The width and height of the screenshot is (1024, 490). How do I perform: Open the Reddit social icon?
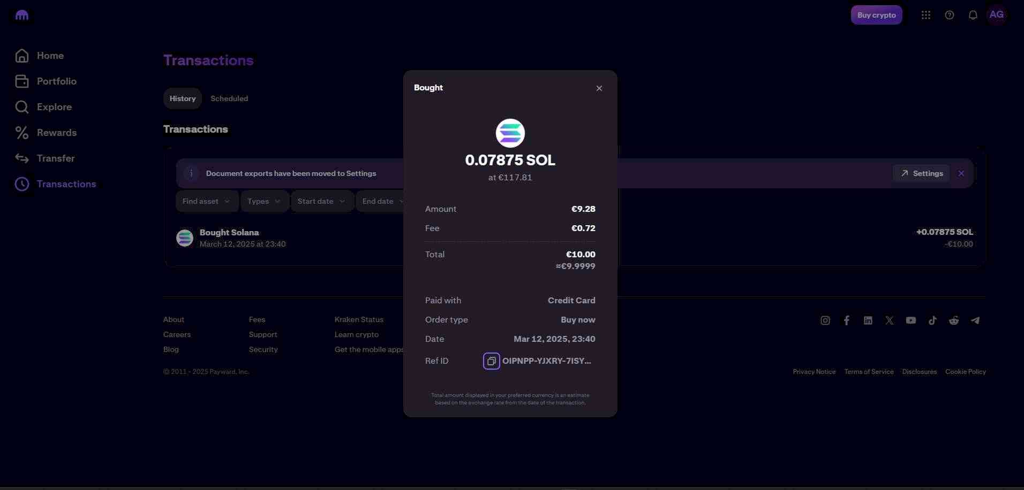pos(954,320)
